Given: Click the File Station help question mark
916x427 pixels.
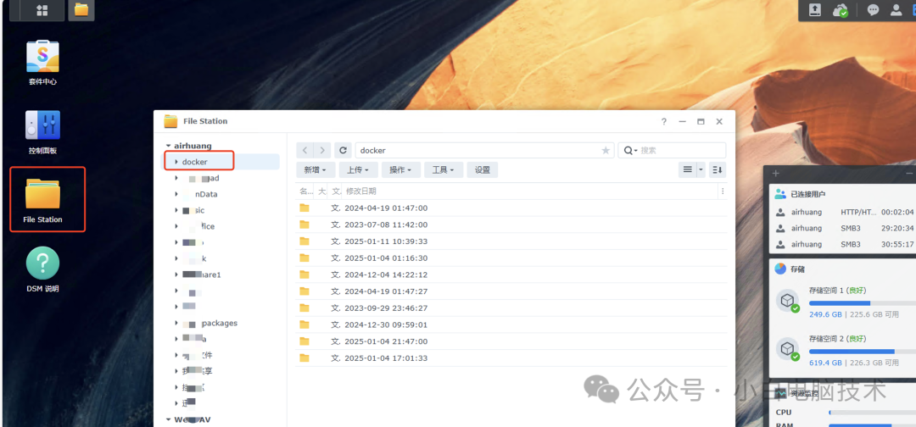Looking at the screenshot, I should pyautogui.click(x=663, y=121).
